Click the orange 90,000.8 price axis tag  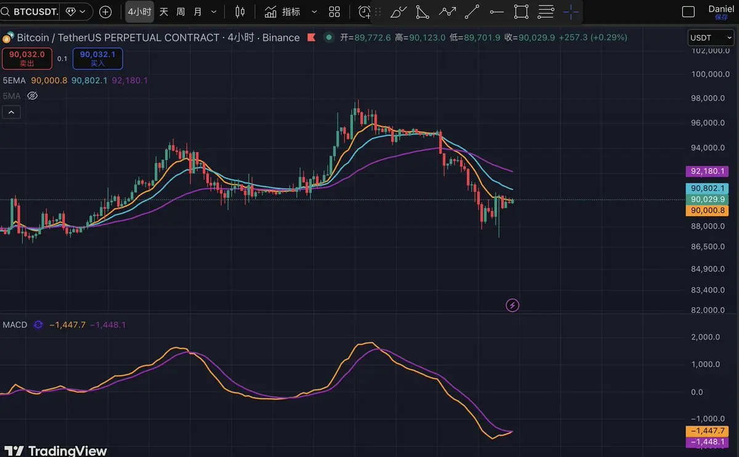(x=707, y=210)
